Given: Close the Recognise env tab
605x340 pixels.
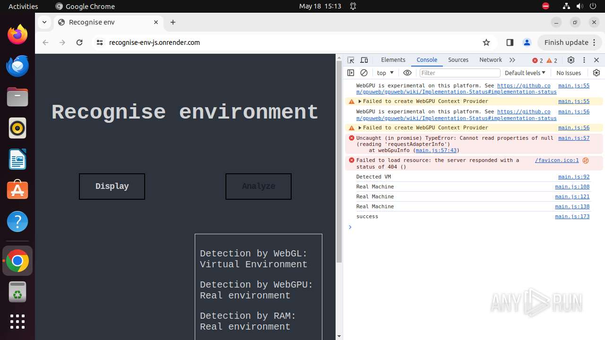Looking at the screenshot, I should pos(156,22).
